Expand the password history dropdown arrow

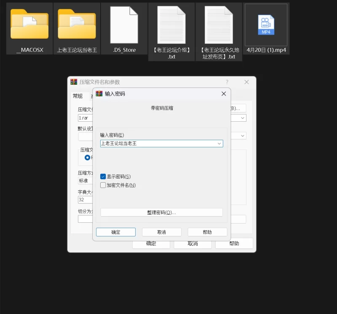click(x=219, y=144)
